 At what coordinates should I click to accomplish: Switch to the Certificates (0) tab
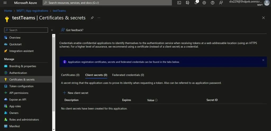coord(70,75)
